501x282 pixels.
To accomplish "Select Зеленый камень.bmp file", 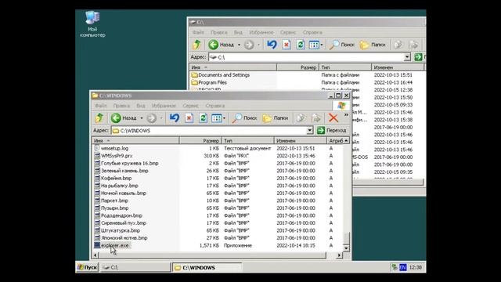I will (x=124, y=171).
